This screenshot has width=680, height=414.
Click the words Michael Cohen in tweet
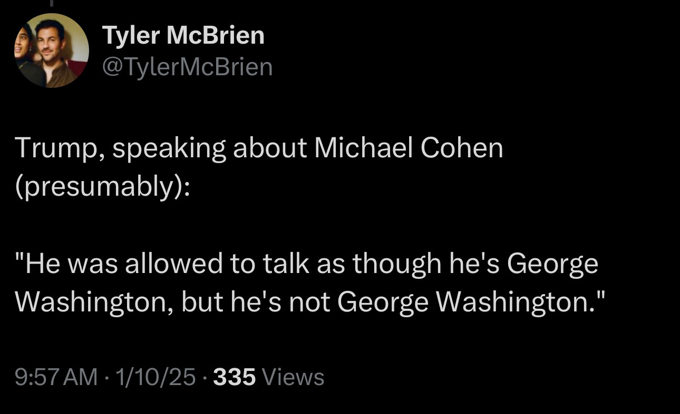(409, 148)
